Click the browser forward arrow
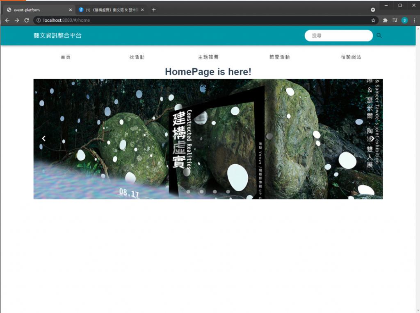This screenshot has height=313, width=420. pyautogui.click(x=17, y=20)
